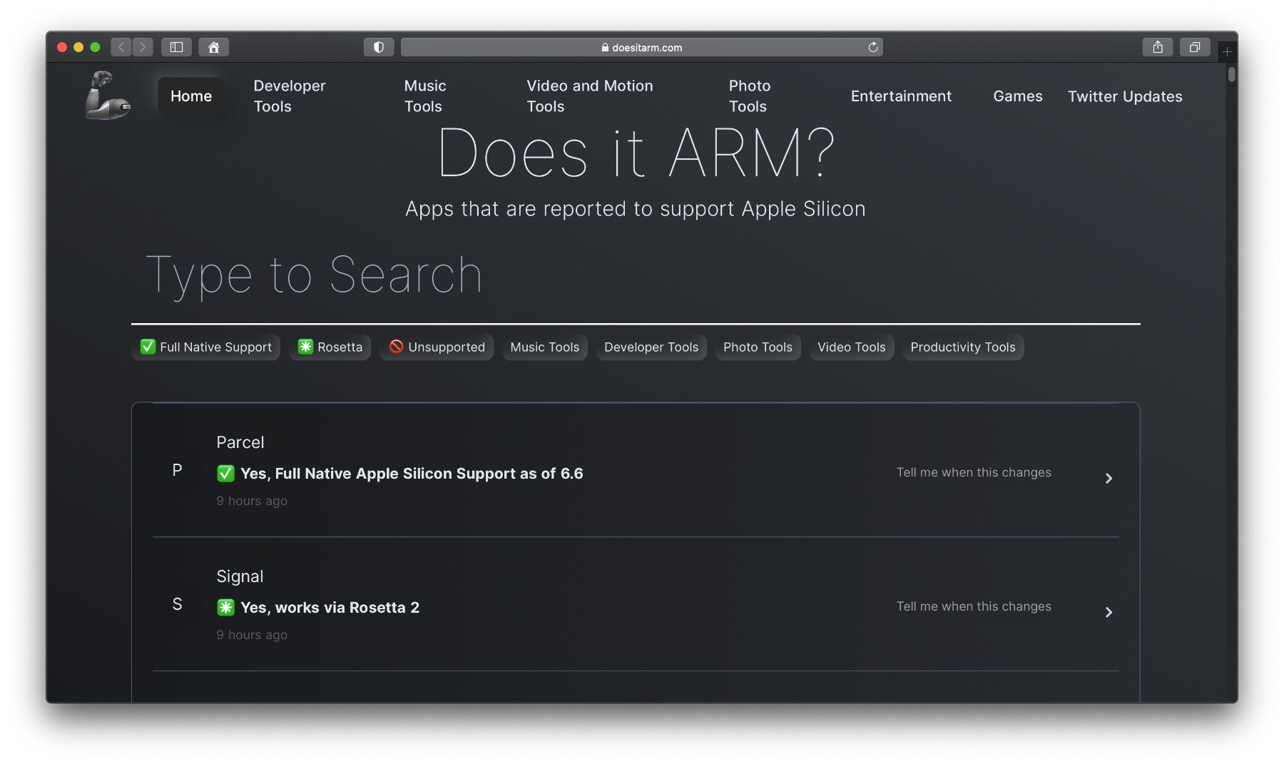Filter by Productivity Tools chip
1284x764 pixels.
pyautogui.click(x=962, y=347)
